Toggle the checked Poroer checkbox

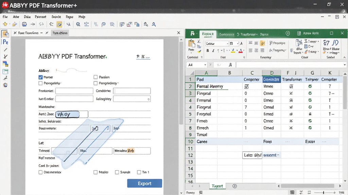[40, 77]
